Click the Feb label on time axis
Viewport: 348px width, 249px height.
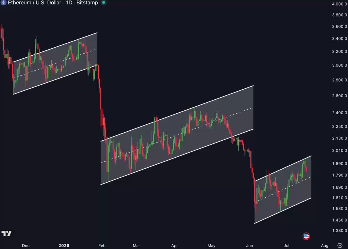tap(102, 246)
